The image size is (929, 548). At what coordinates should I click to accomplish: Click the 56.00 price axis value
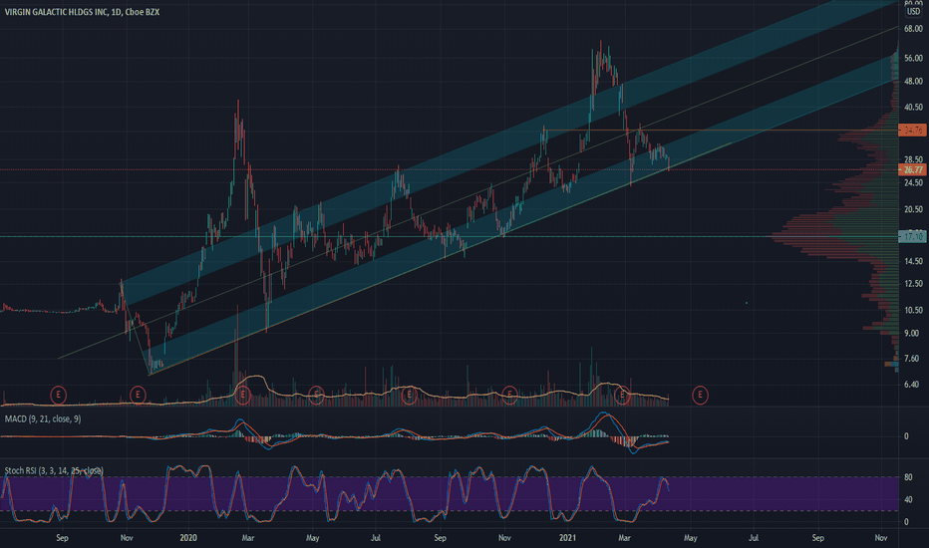click(x=913, y=58)
